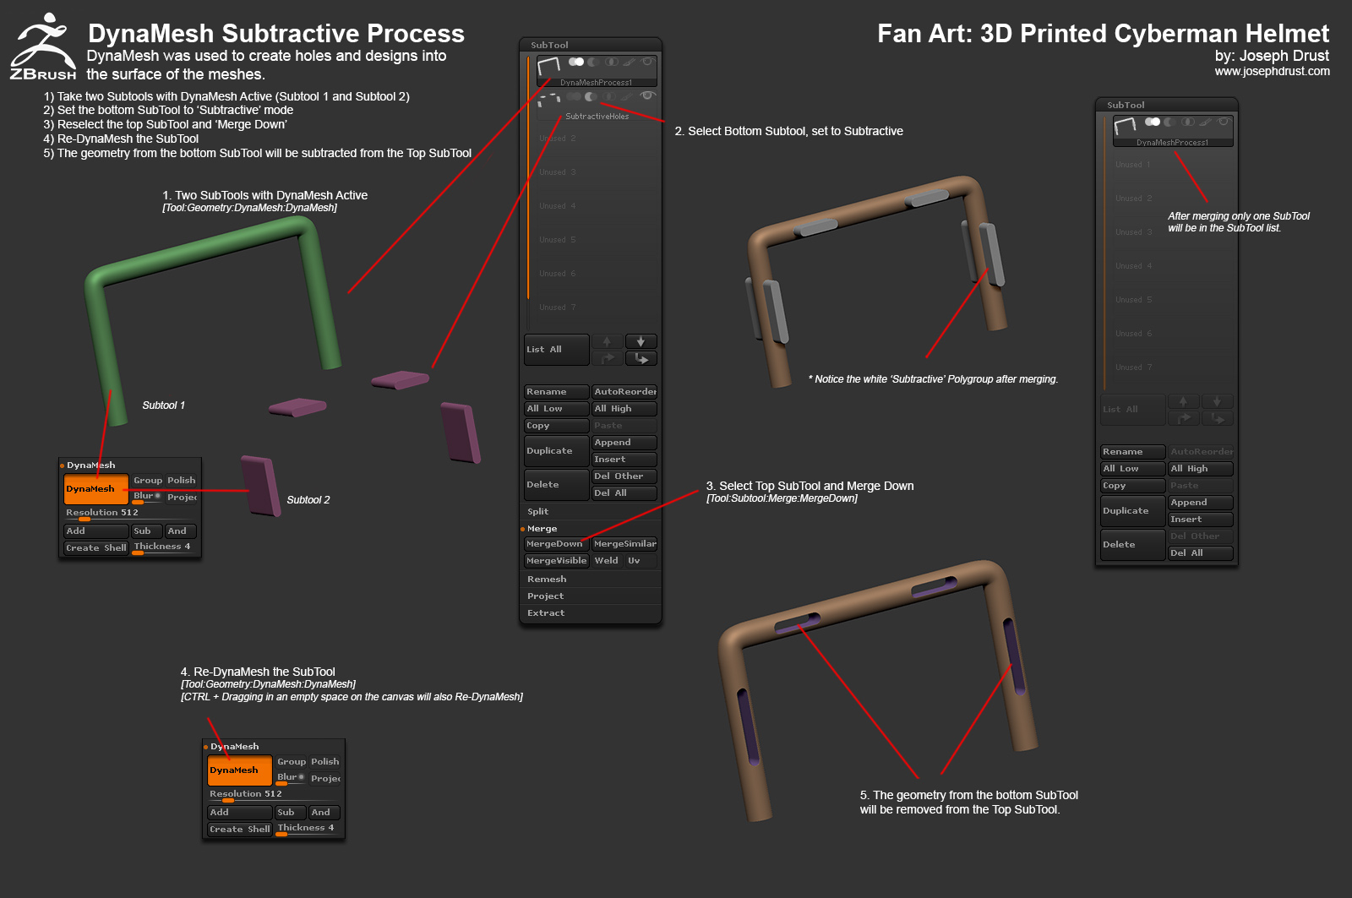Viewport: 1352px width, 898px height.
Task: Set intersection mode icon in right SubTool panel
Action: 1188,122
